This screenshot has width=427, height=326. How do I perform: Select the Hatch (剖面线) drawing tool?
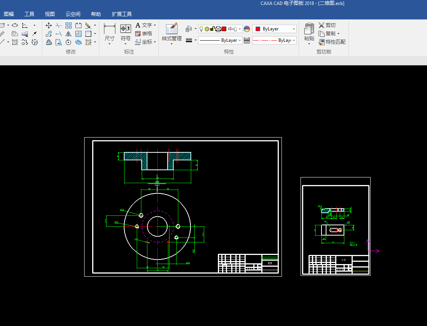pyautogui.click(x=15, y=43)
